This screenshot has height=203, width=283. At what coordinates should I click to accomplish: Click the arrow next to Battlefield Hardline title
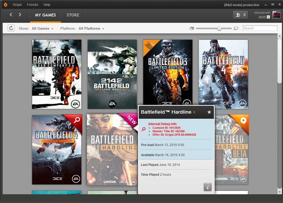click(194, 112)
